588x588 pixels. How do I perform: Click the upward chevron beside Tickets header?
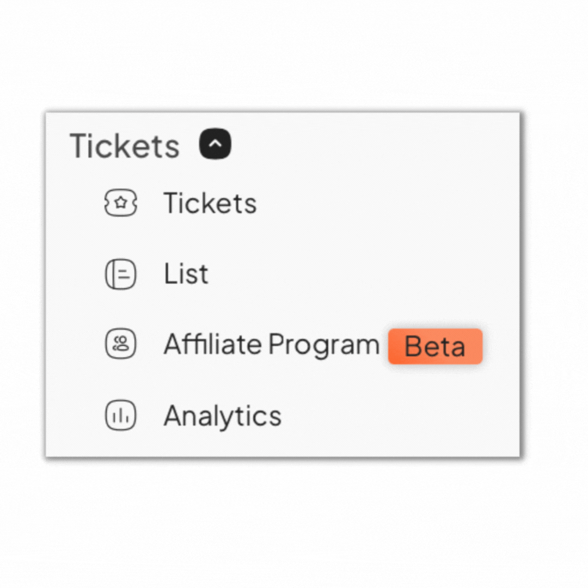click(215, 143)
